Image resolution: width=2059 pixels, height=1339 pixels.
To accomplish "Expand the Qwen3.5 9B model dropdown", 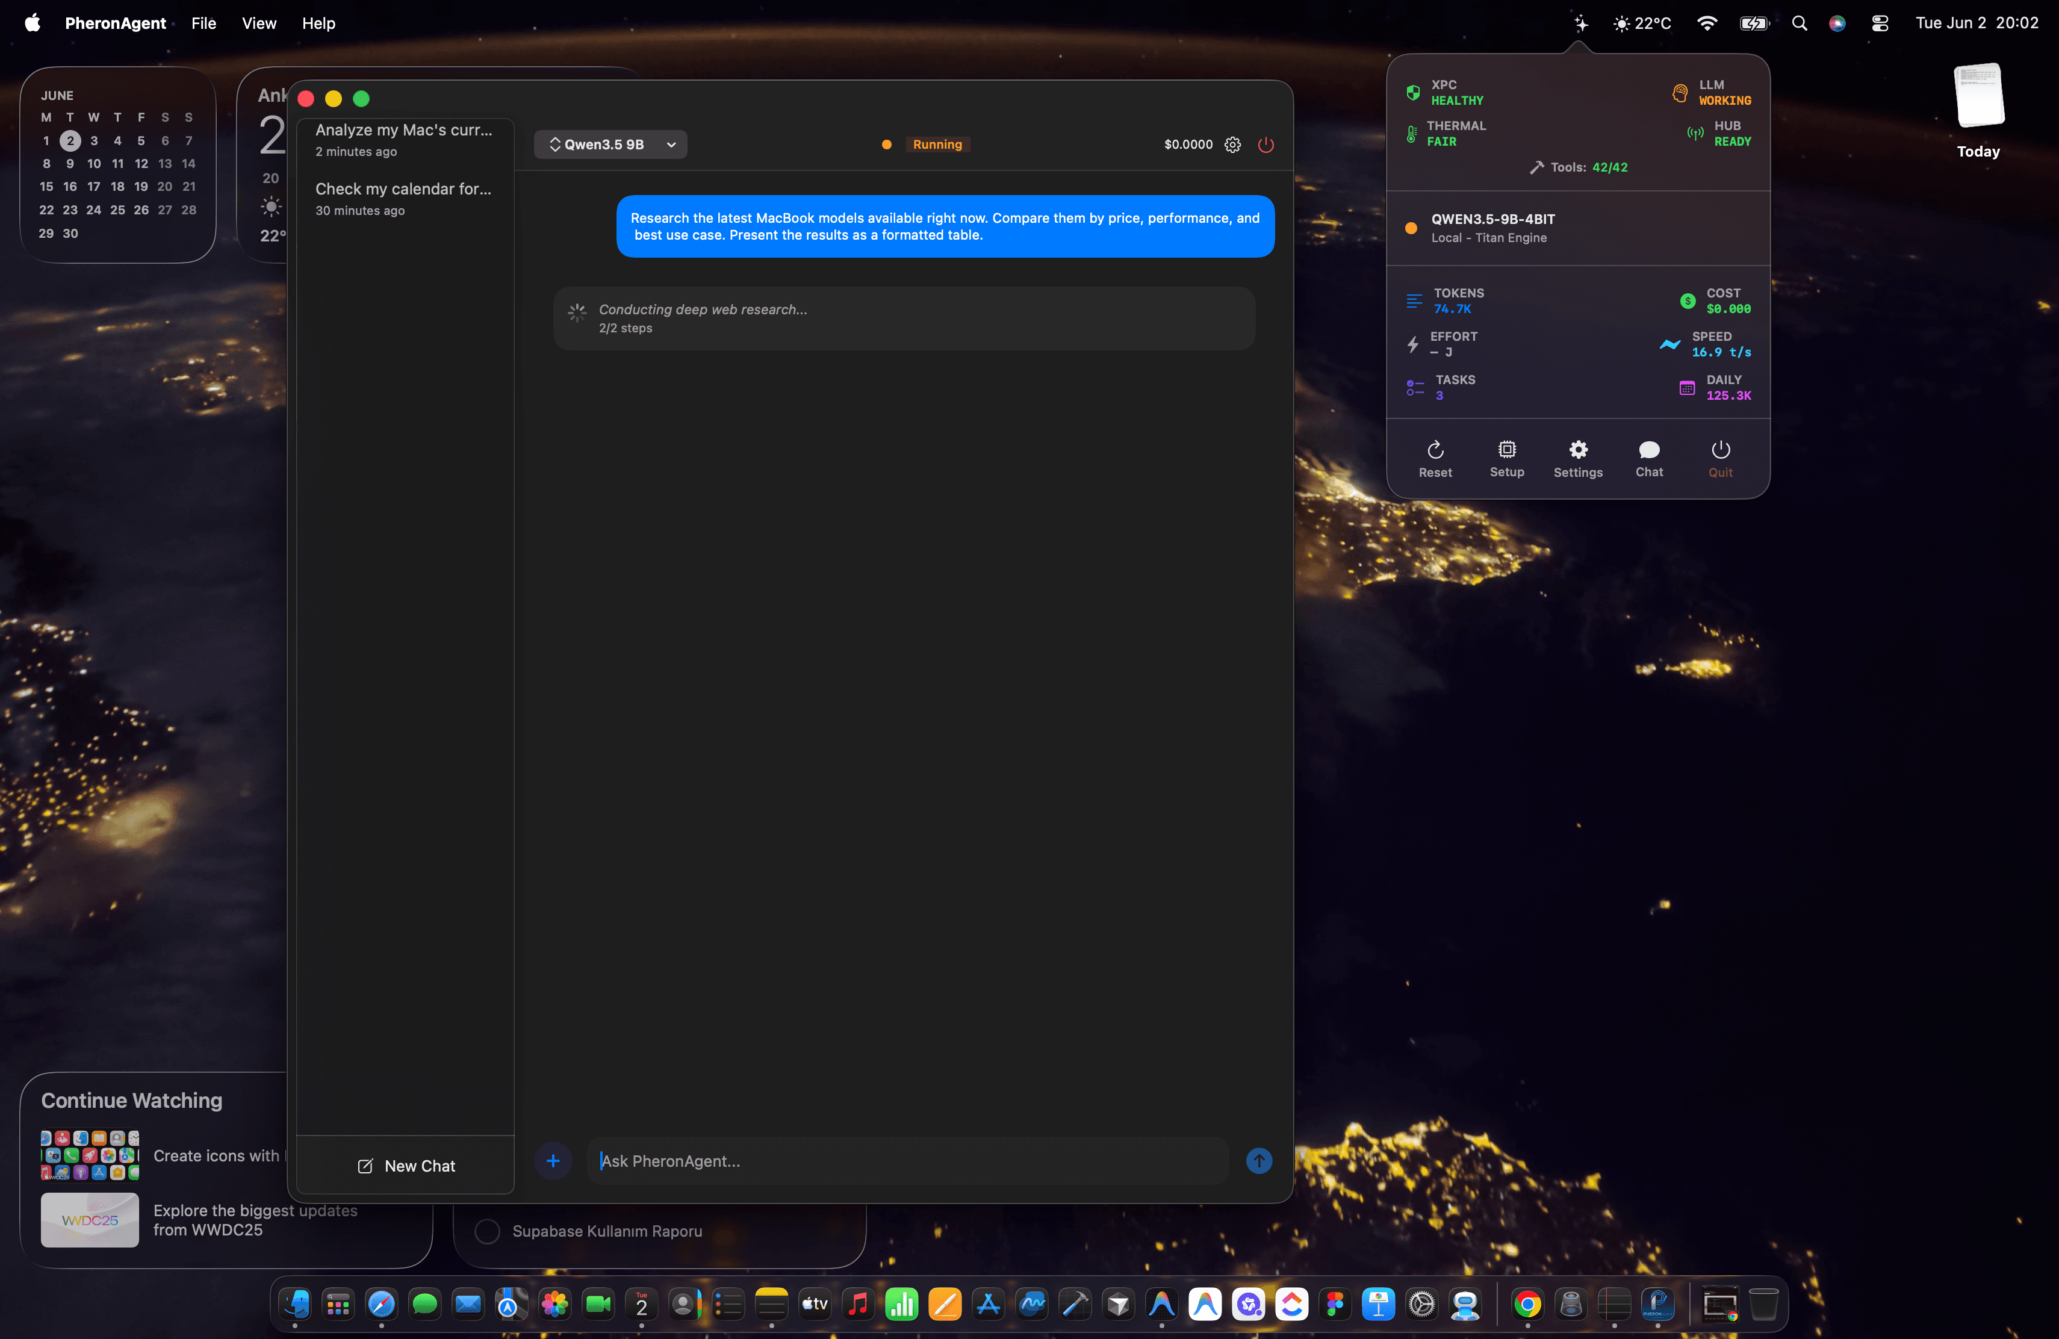I will [x=610, y=144].
